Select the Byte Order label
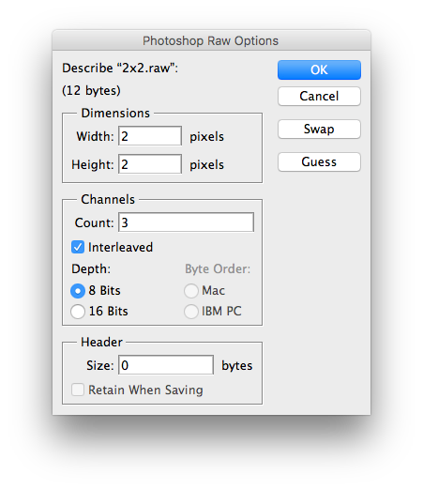This screenshot has height=490, width=423. (218, 269)
